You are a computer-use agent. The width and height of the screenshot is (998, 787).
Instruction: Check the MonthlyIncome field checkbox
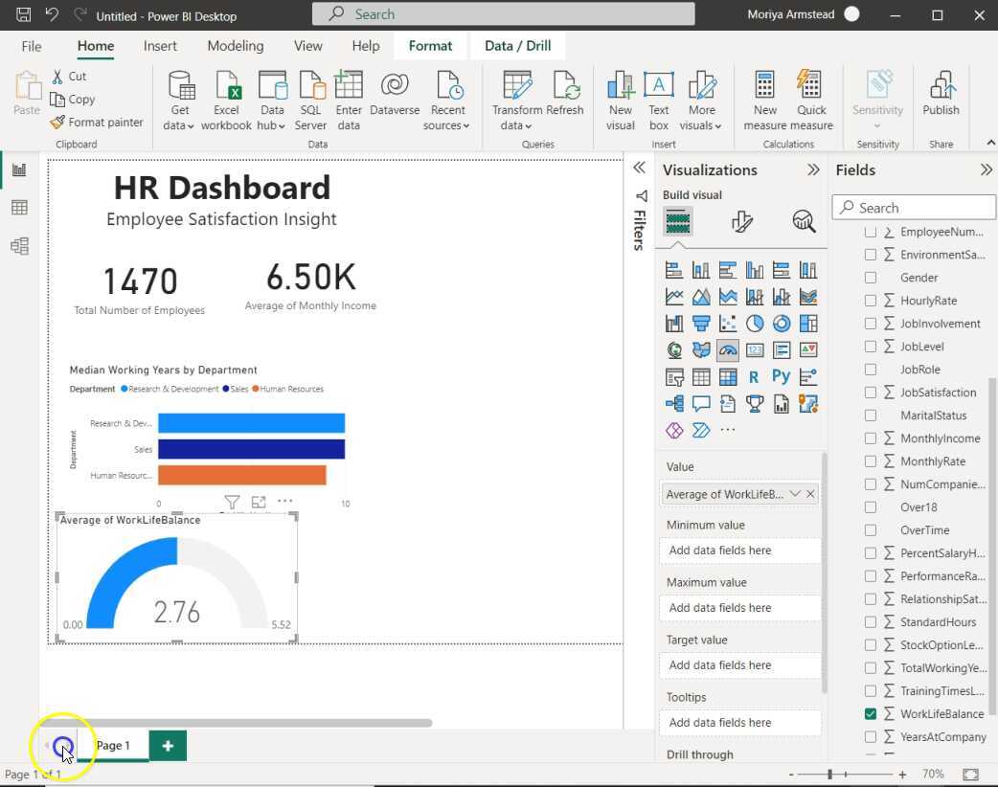click(x=871, y=438)
